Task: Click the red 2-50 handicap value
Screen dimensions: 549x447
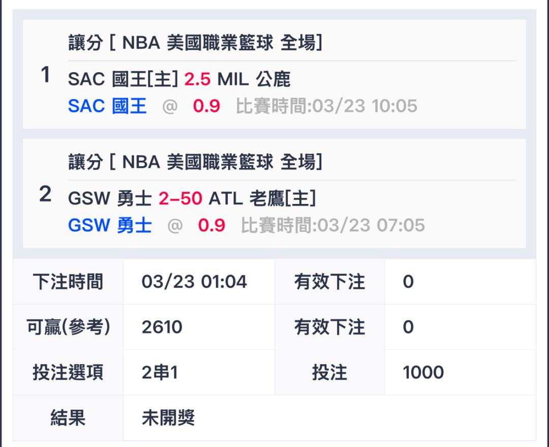Action: 180,198
